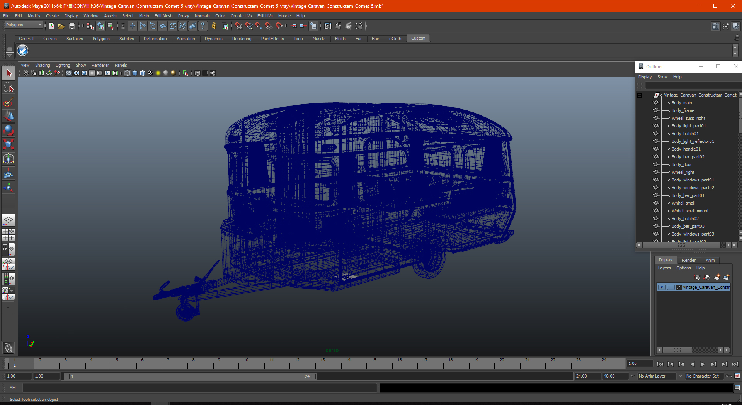The image size is (742, 405).
Task: Switch to the Animation shelf tab
Action: [185, 39]
